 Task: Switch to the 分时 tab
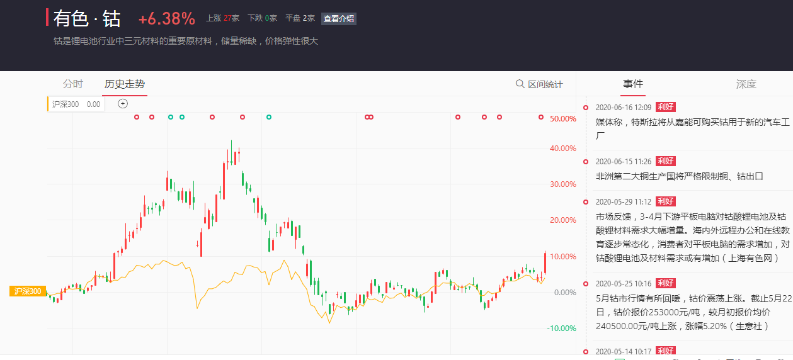click(x=73, y=84)
